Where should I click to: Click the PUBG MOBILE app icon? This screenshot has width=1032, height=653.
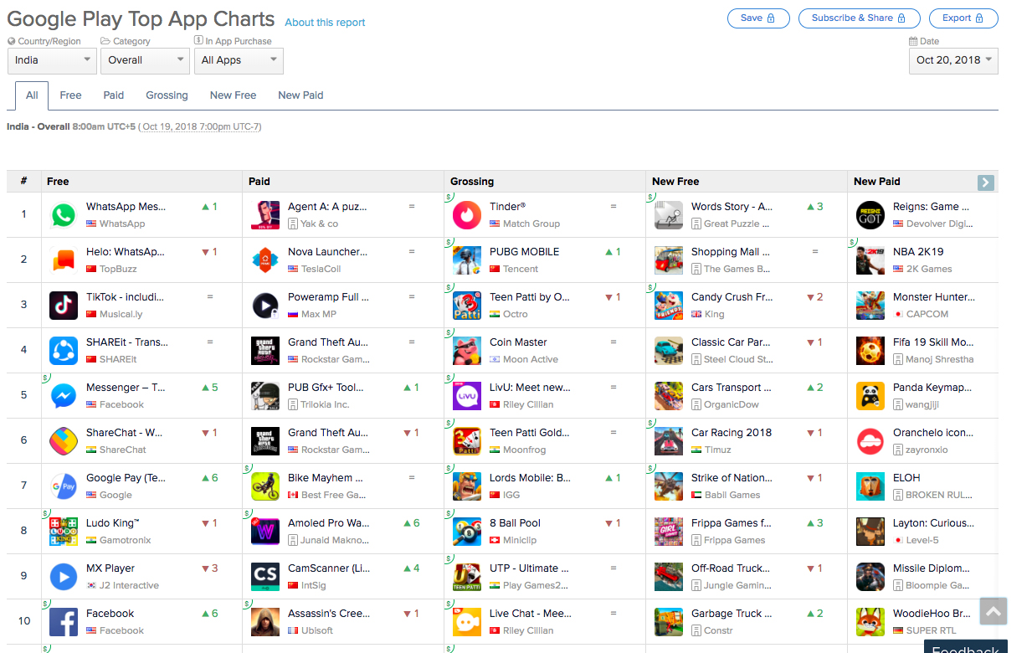[467, 260]
